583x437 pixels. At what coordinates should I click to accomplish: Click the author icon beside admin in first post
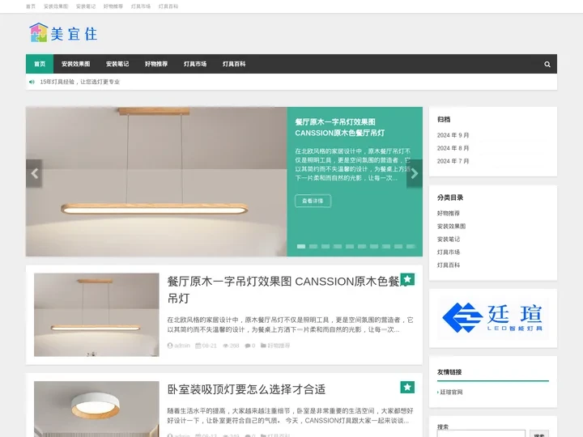pyautogui.click(x=170, y=346)
